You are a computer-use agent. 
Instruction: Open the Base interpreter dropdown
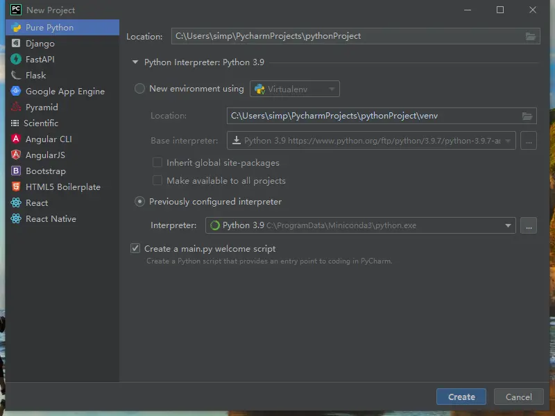371,141
